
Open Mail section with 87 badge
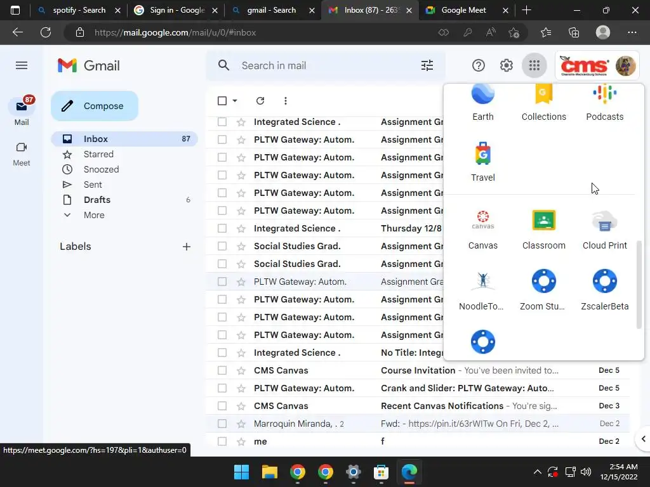[x=22, y=111]
